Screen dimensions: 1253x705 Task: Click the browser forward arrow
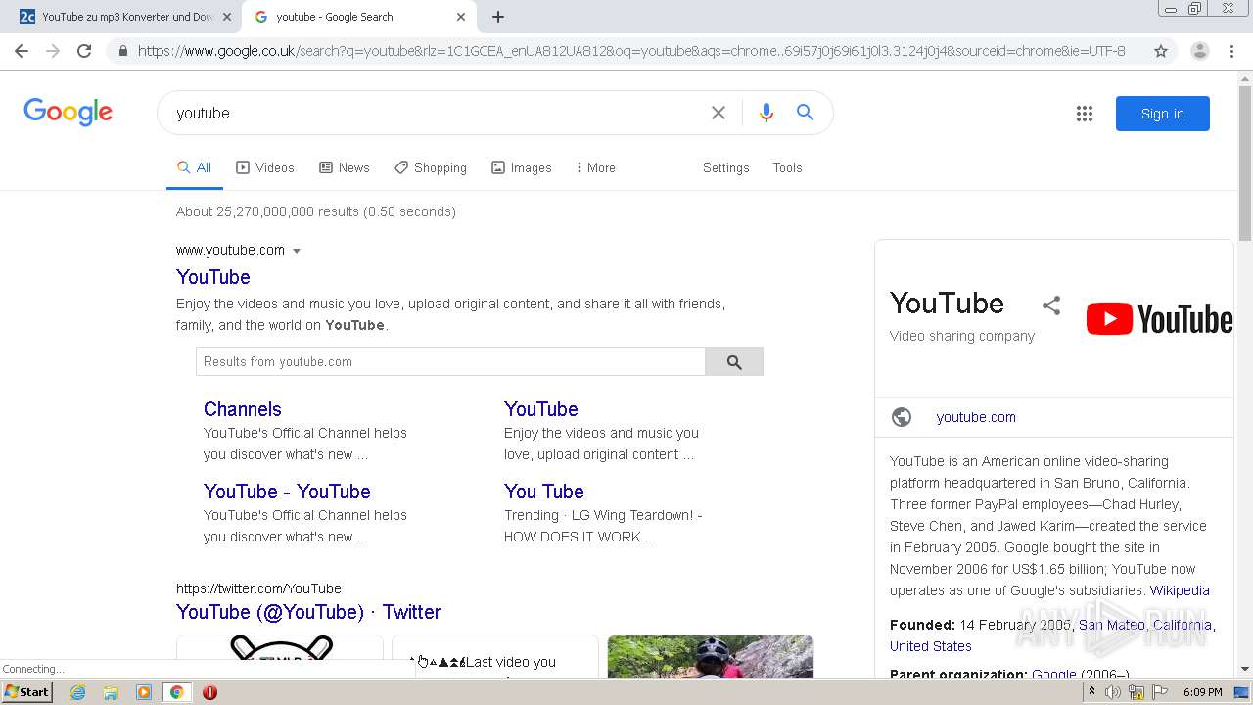coord(53,51)
